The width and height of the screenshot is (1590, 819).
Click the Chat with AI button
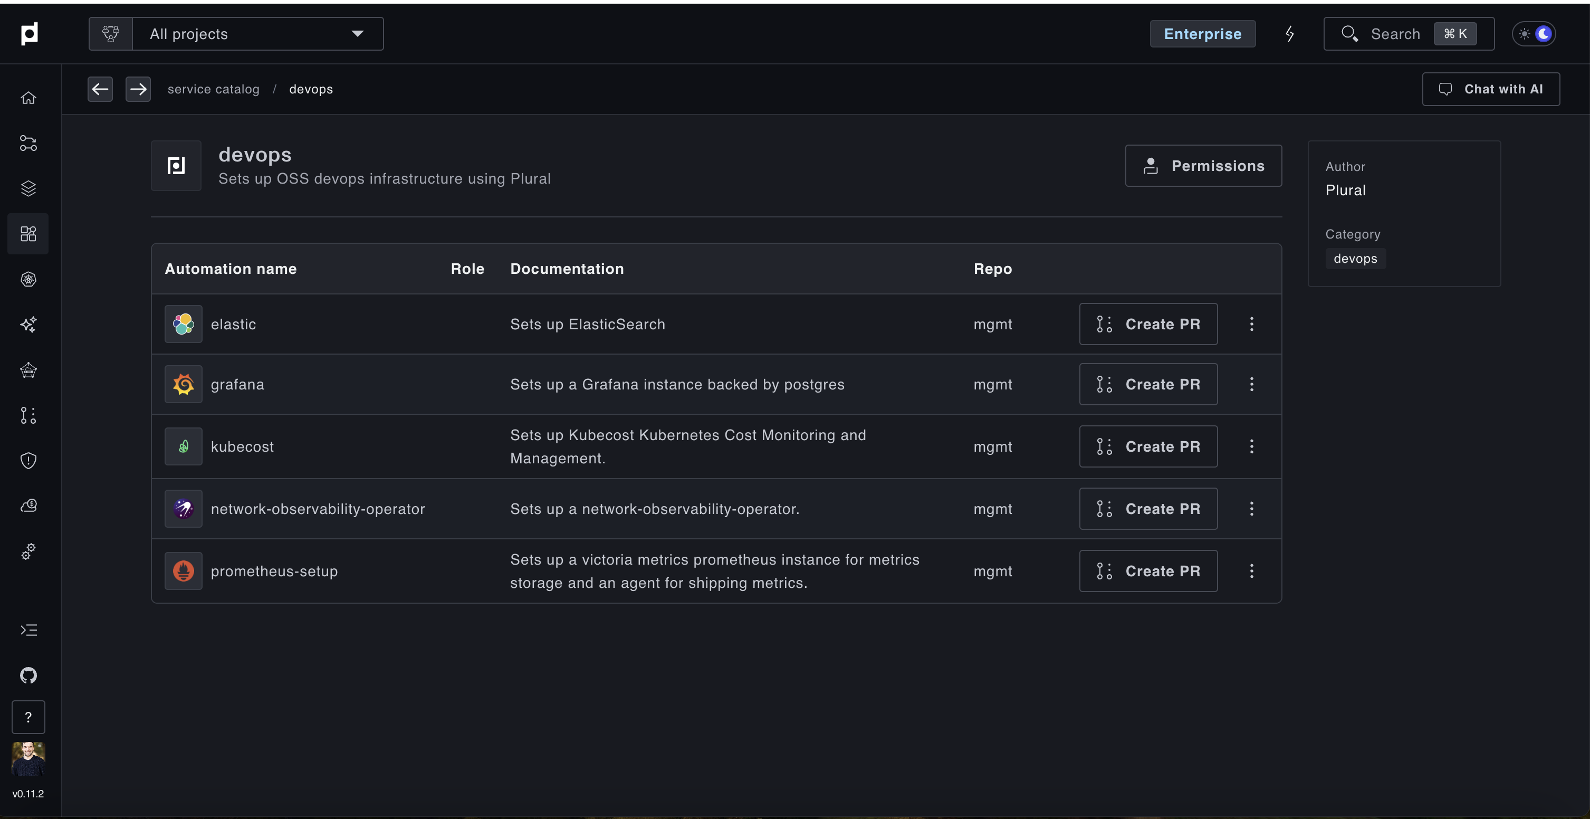click(x=1491, y=90)
